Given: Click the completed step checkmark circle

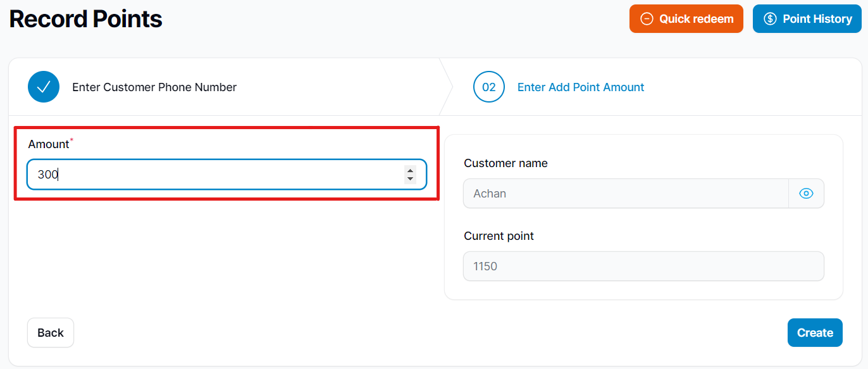Looking at the screenshot, I should (44, 87).
